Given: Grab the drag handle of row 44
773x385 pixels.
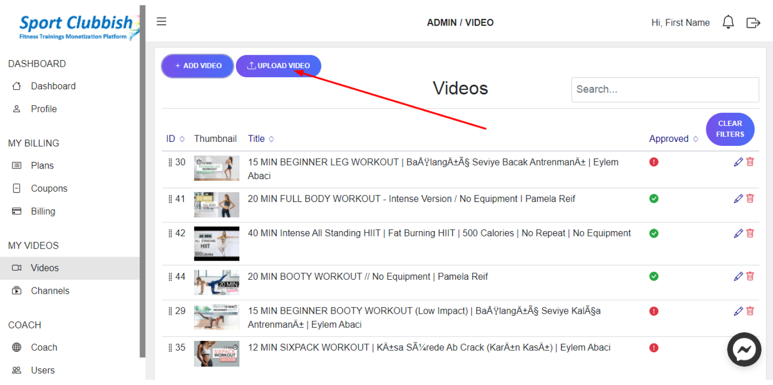Looking at the screenshot, I should click(170, 277).
